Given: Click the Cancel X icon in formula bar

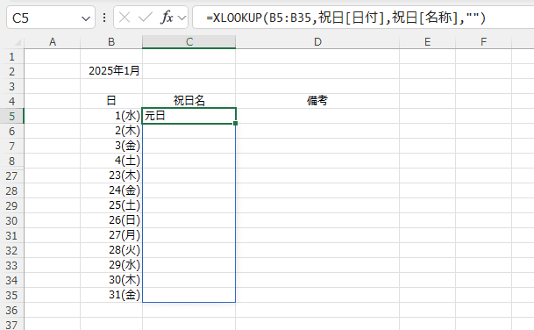Looking at the screenshot, I should (125, 18).
